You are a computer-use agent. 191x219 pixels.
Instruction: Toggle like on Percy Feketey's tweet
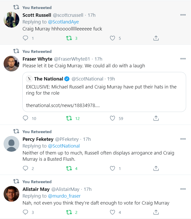coord(112,168)
